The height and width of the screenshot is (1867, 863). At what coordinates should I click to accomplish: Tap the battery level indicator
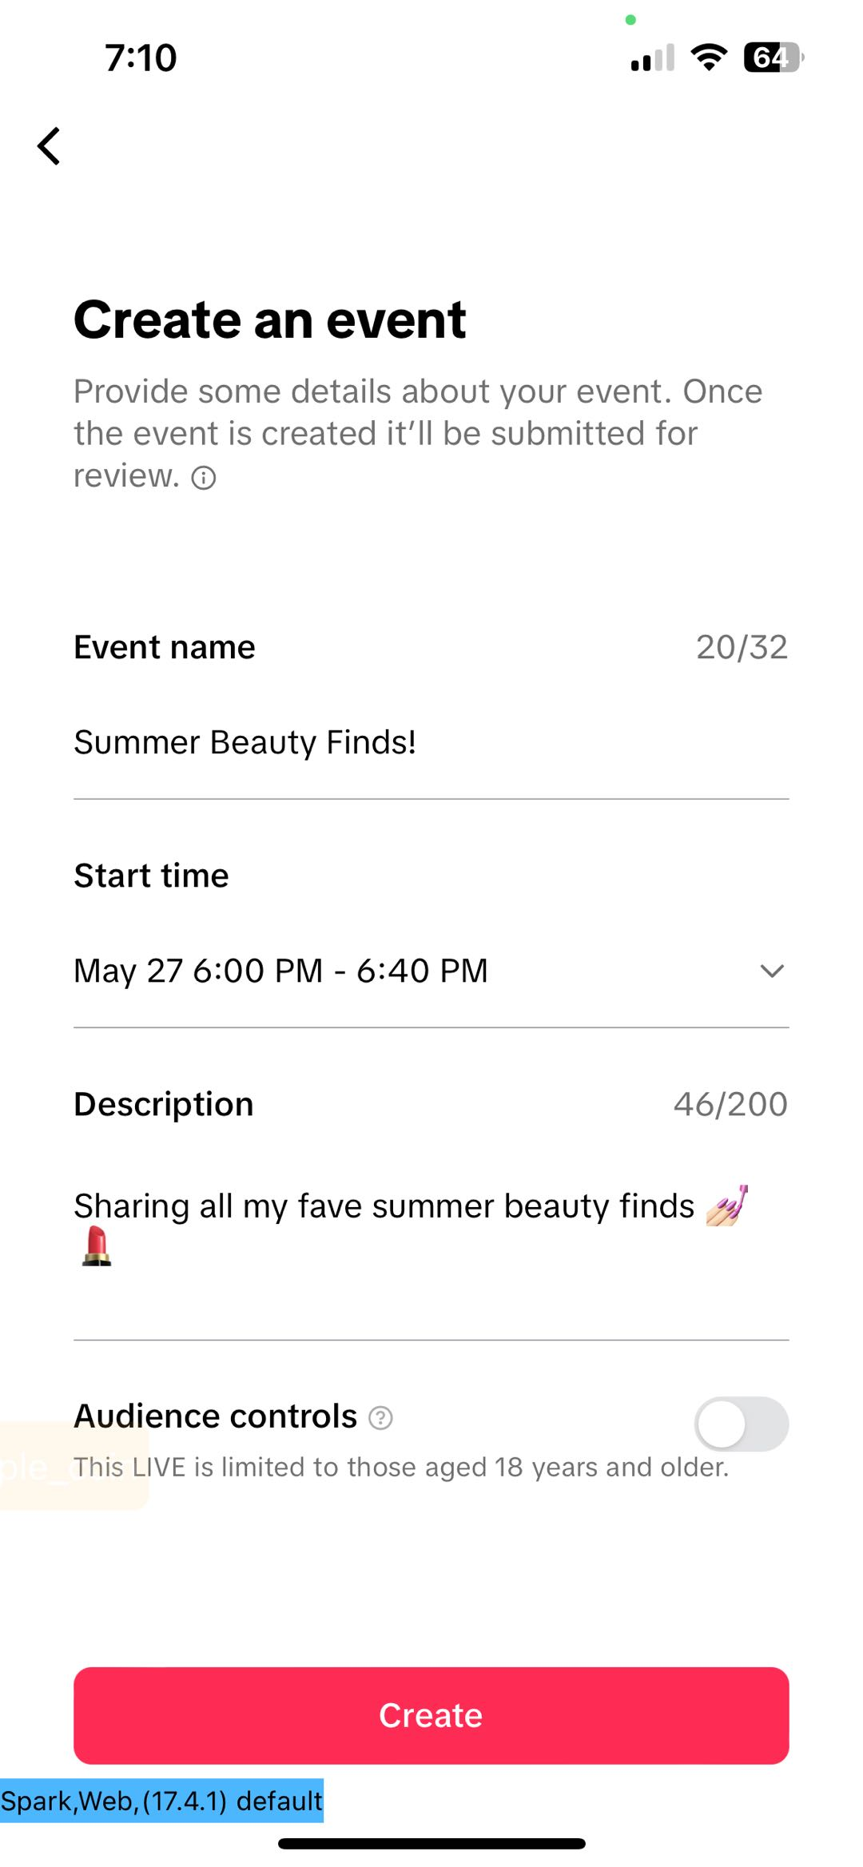tap(773, 58)
